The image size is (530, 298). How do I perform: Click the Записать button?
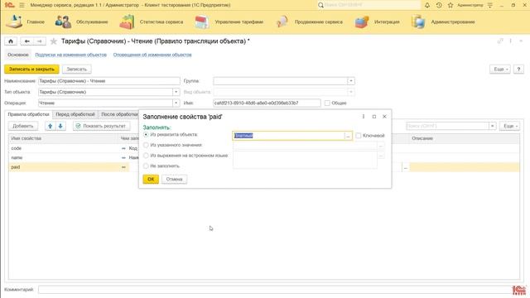click(77, 69)
